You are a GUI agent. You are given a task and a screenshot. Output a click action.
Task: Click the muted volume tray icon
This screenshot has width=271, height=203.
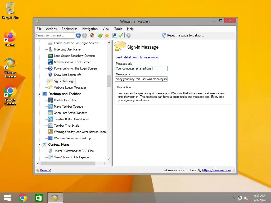(x=246, y=198)
